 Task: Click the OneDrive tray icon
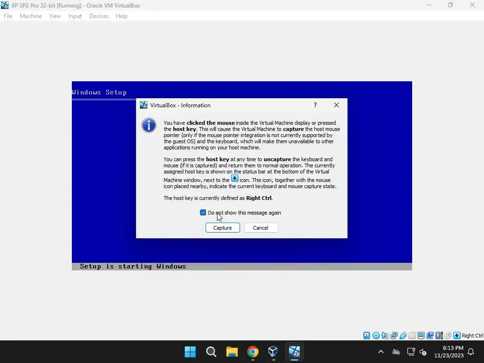point(396,352)
